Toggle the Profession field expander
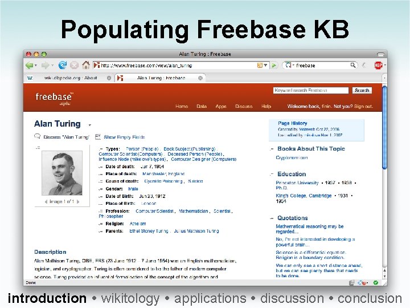 pyautogui.click(x=101, y=211)
